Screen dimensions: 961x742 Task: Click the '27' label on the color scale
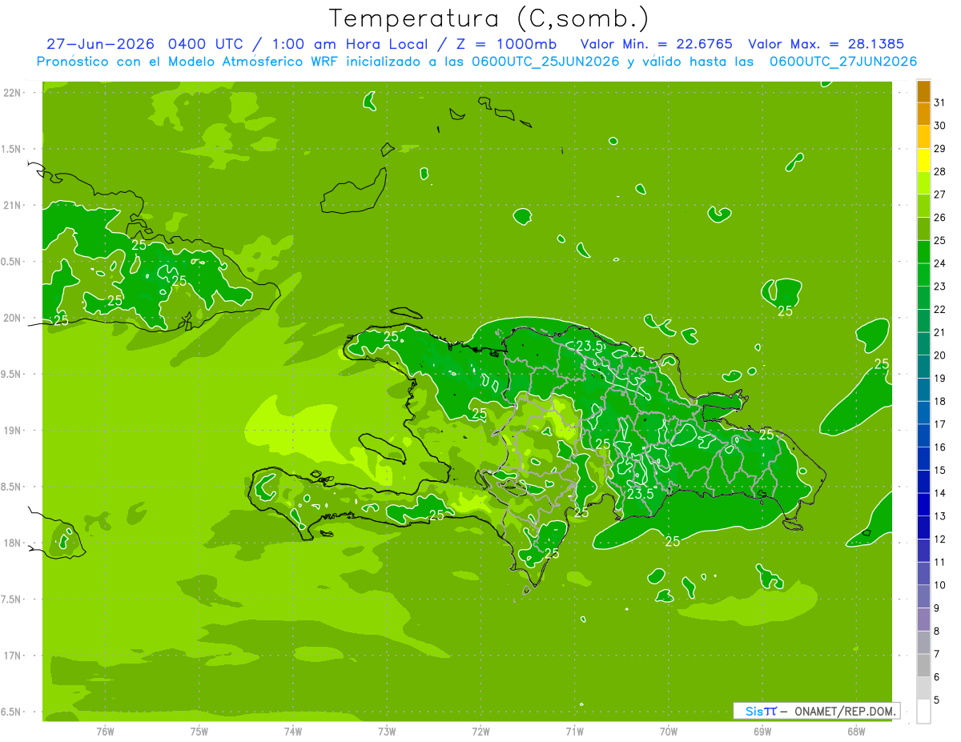[x=939, y=195]
